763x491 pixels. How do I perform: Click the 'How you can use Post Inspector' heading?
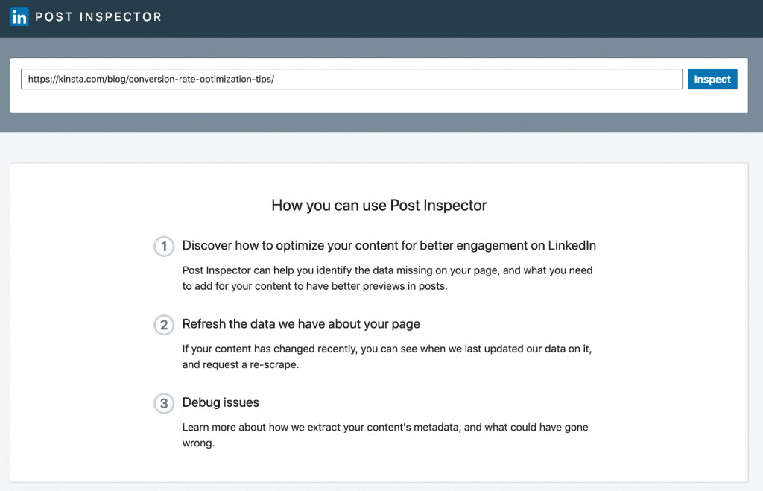pos(381,206)
